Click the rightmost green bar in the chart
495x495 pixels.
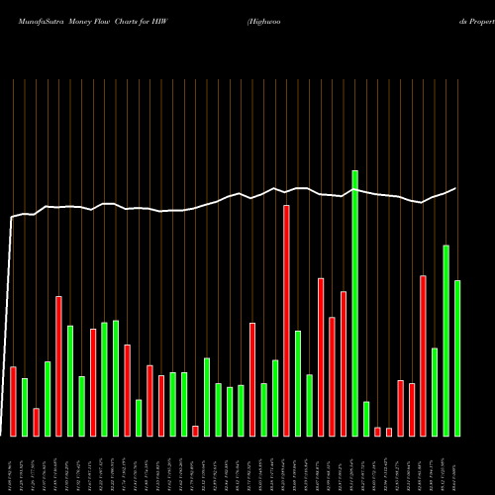(457, 358)
